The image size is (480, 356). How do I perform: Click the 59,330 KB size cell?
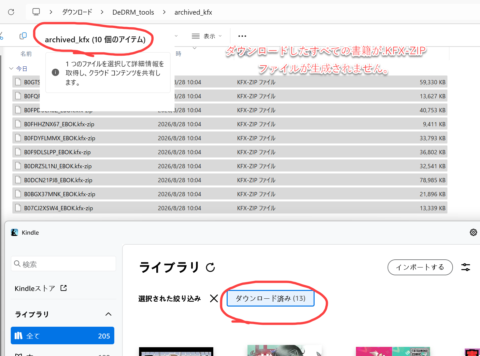point(432,82)
